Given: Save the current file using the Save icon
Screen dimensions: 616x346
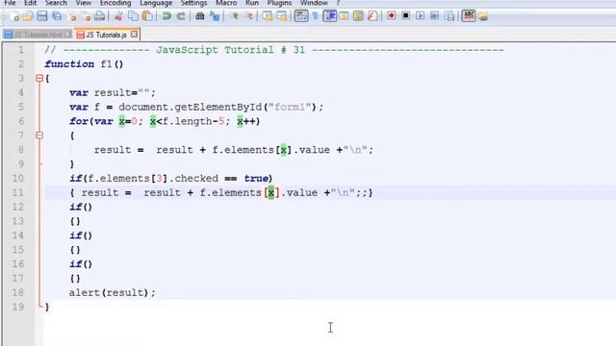Looking at the screenshot, I should pos(42,16).
